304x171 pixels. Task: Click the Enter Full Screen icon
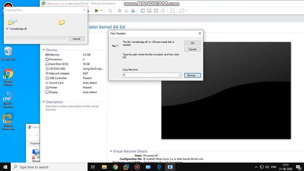click(x=156, y=10)
